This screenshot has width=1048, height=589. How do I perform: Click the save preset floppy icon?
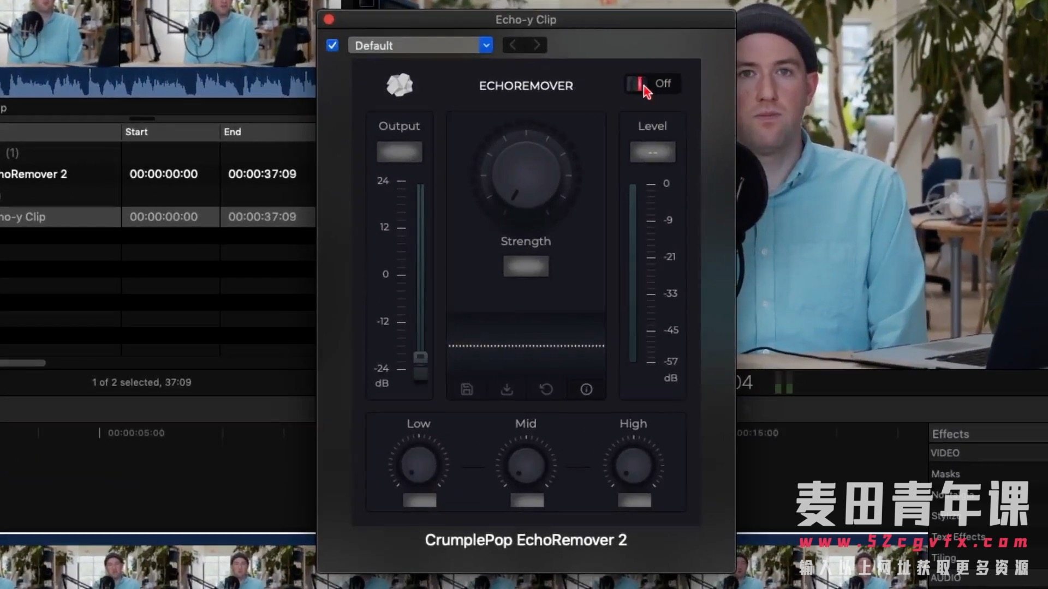click(467, 389)
